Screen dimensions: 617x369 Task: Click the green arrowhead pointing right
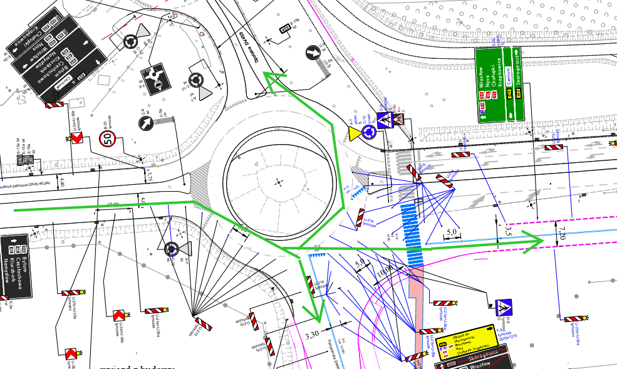[x=534, y=240]
